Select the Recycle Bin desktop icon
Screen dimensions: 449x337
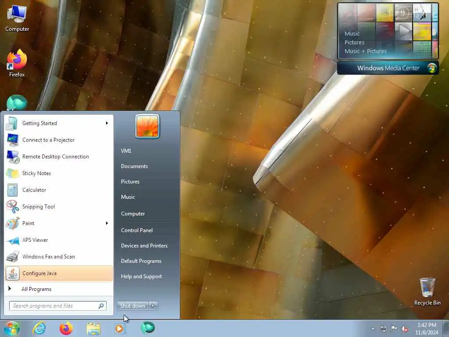[x=427, y=291]
